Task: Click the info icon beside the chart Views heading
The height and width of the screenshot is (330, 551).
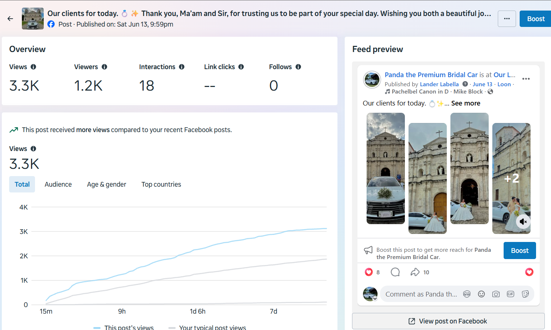Action: (34, 149)
